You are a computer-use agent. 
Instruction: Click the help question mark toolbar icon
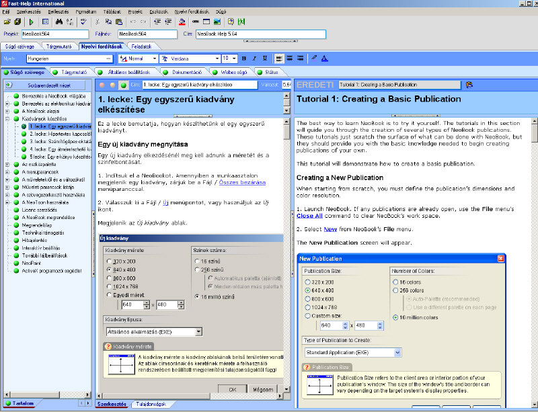point(231,22)
